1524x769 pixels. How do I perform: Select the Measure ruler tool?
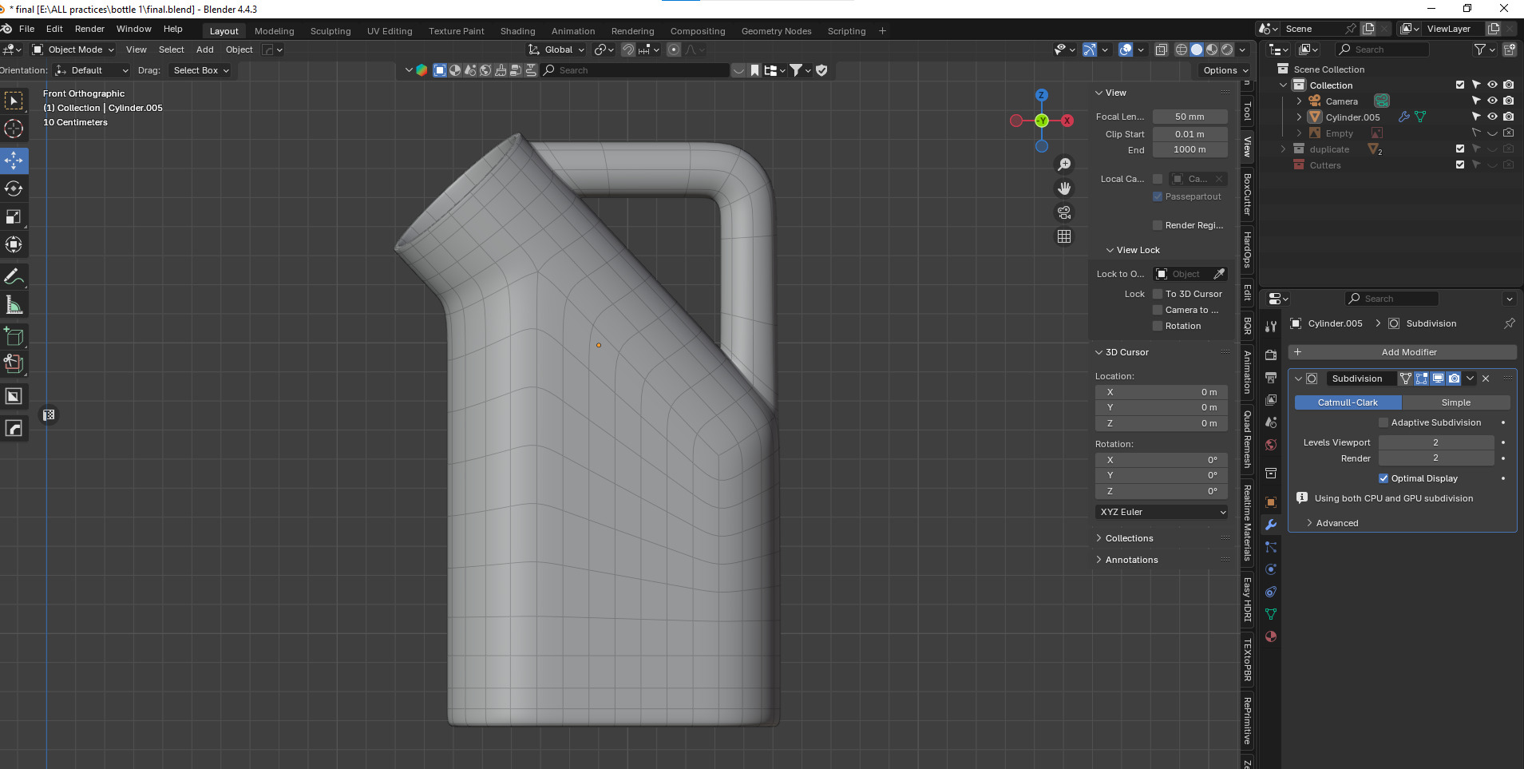[x=14, y=304]
